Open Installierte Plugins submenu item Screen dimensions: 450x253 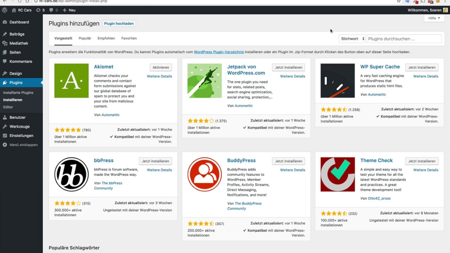18,93
